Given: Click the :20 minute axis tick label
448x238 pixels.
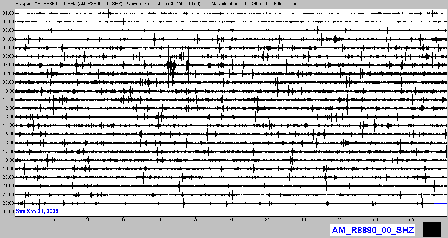Looking at the screenshot, I should point(159,220).
